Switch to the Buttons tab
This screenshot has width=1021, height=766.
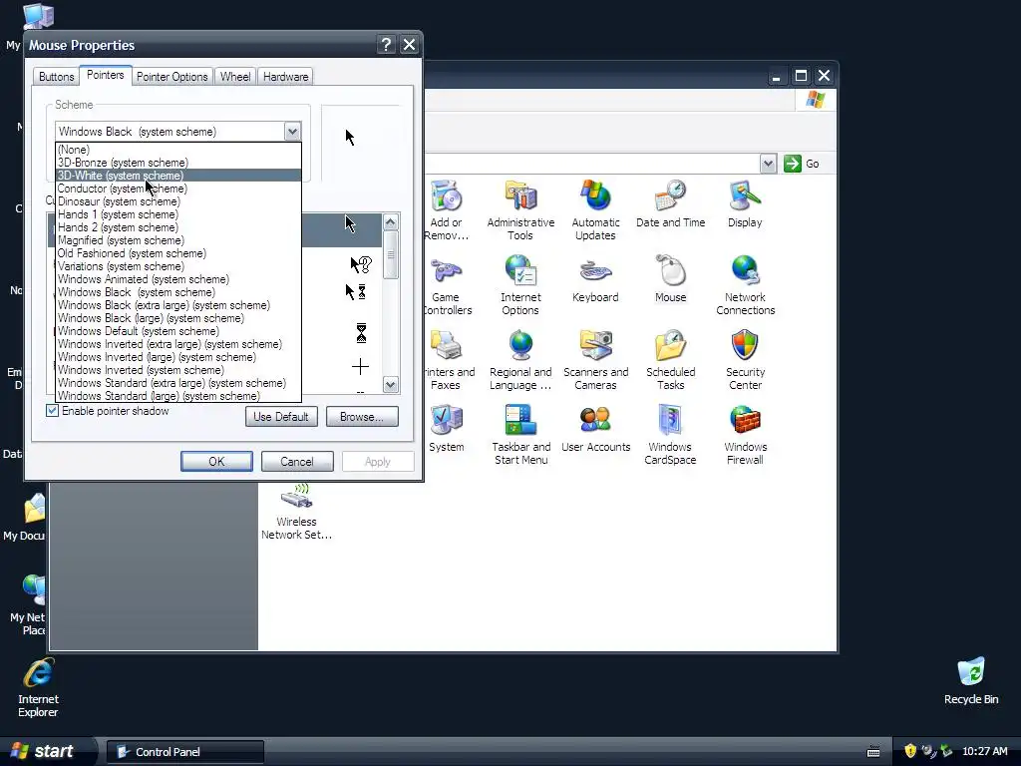[56, 77]
